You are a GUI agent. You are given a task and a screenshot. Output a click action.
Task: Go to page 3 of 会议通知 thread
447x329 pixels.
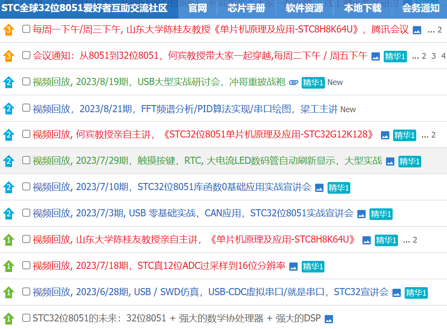pyautogui.click(x=434, y=56)
